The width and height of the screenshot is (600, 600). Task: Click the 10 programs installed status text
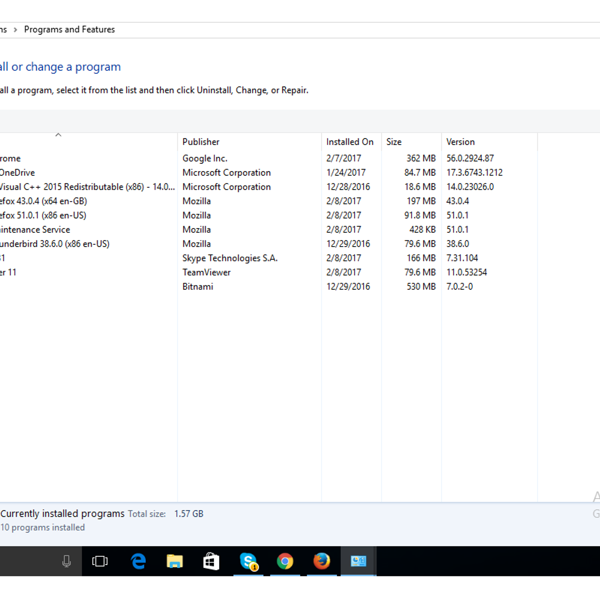pyautogui.click(x=43, y=527)
